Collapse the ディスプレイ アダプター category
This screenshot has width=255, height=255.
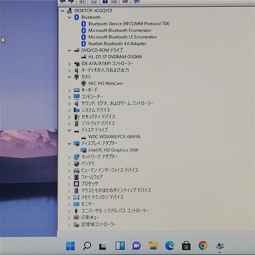point(69,143)
